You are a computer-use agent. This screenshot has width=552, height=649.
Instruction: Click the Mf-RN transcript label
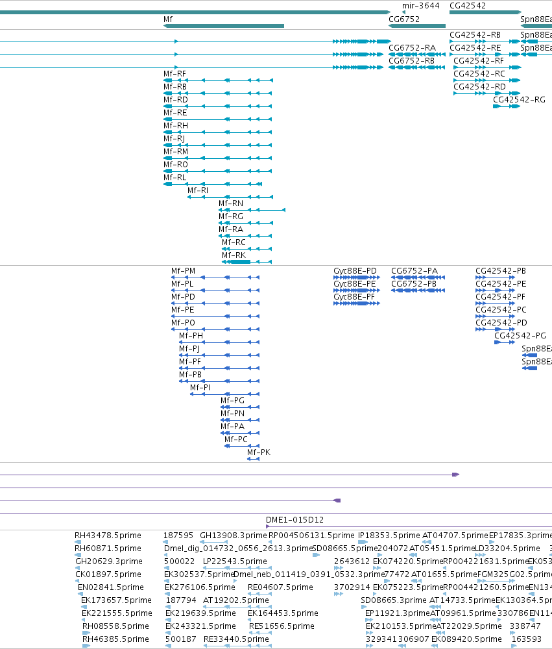[x=231, y=204]
